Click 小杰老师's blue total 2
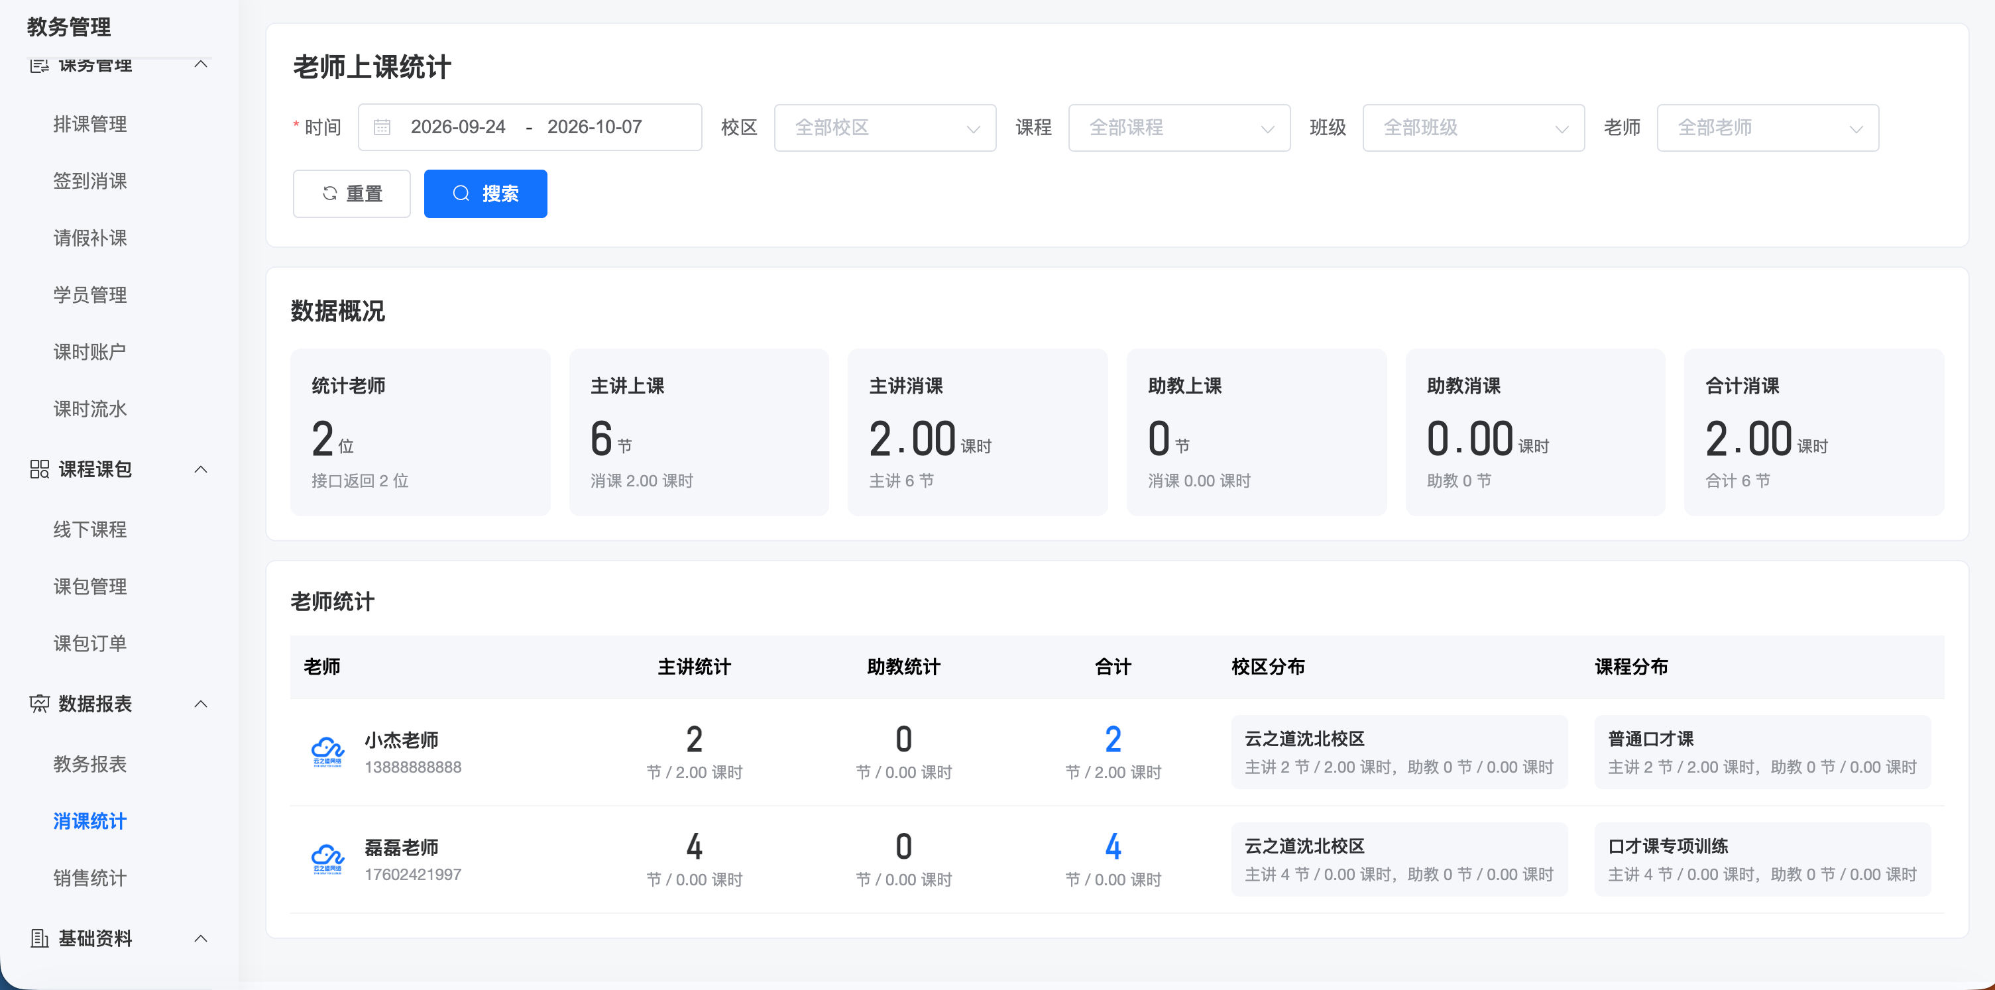This screenshot has height=990, width=1995. tap(1113, 740)
